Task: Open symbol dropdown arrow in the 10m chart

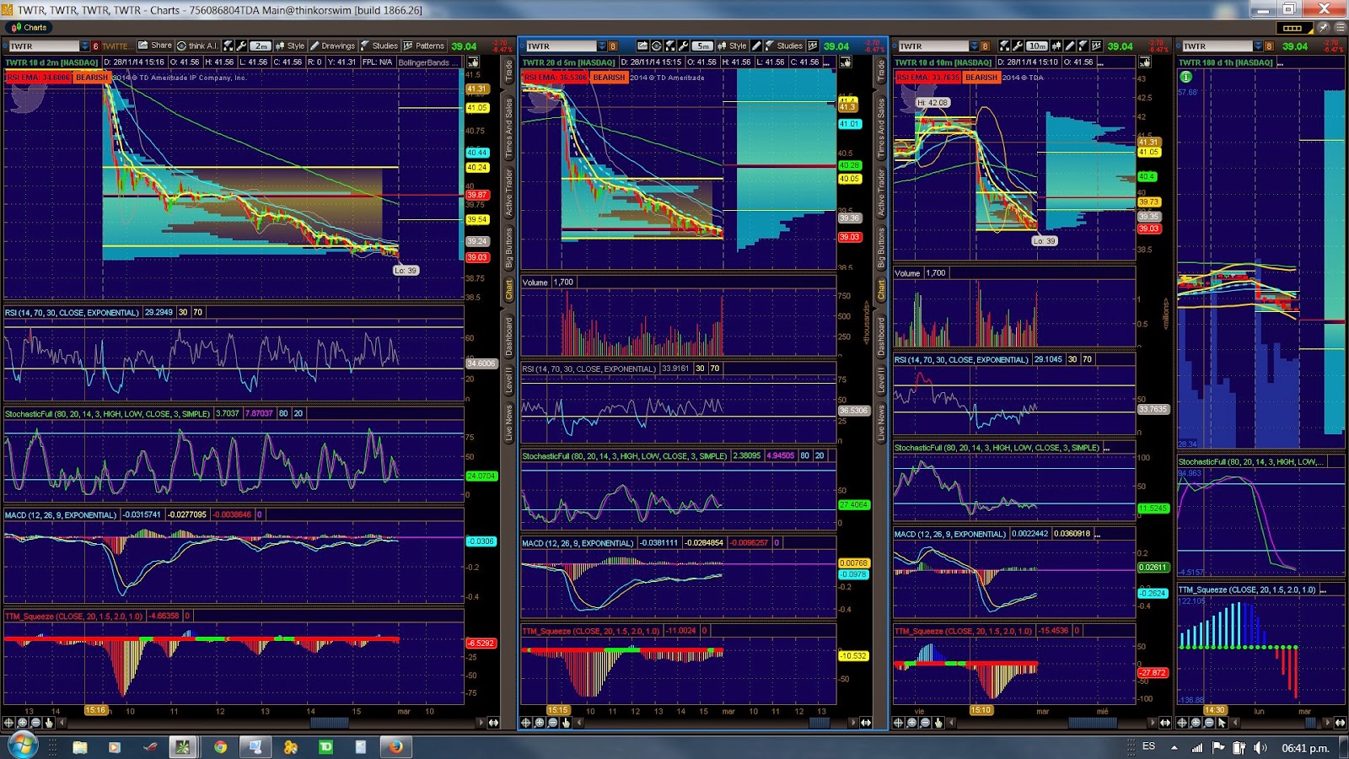Action: 974,46
